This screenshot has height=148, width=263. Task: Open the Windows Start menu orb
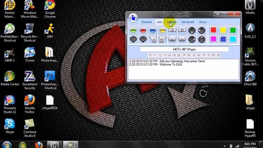7,145
